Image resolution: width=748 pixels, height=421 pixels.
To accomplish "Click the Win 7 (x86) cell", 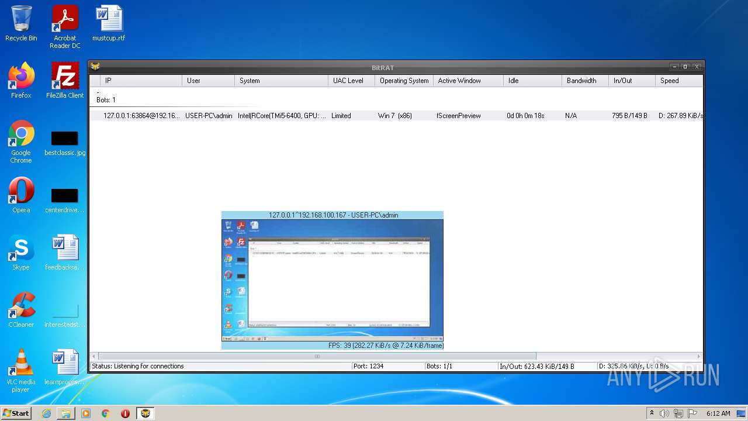I will (395, 116).
